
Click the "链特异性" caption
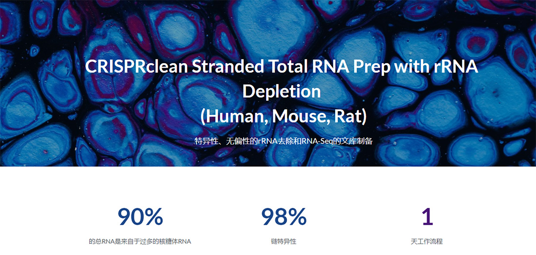pyautogui.click(x=284, y=241)
